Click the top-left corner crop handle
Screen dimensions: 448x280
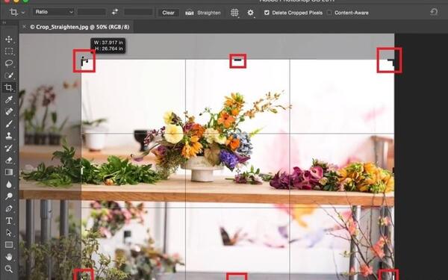tap(84, 62)
